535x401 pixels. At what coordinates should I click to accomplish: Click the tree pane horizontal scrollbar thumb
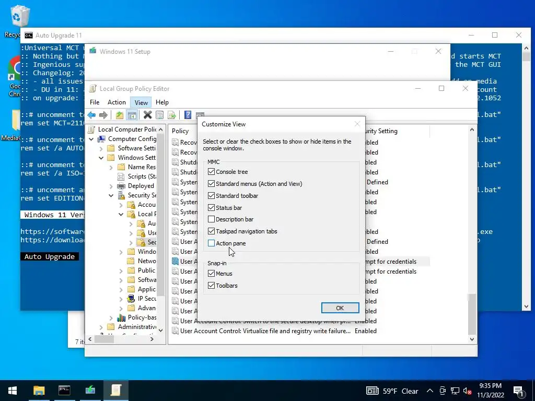click(104, 339)
